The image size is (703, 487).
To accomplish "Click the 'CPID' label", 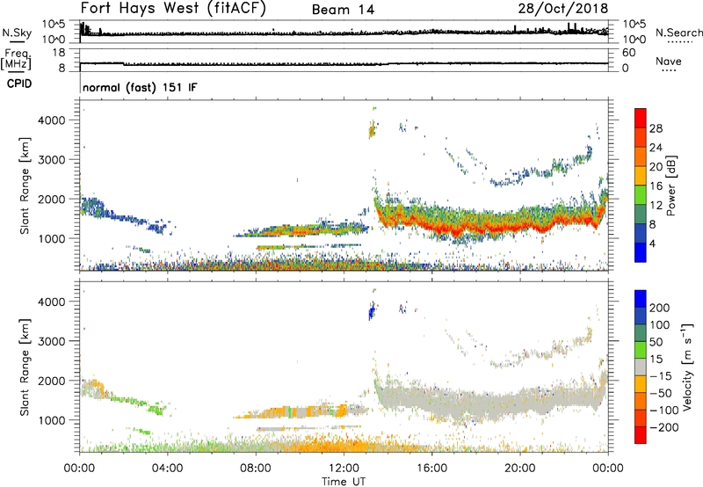I will [x=19, y=84].
